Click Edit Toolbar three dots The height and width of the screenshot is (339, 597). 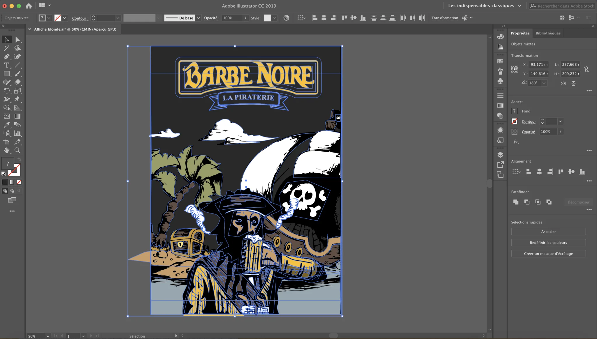tap(12, 211)
